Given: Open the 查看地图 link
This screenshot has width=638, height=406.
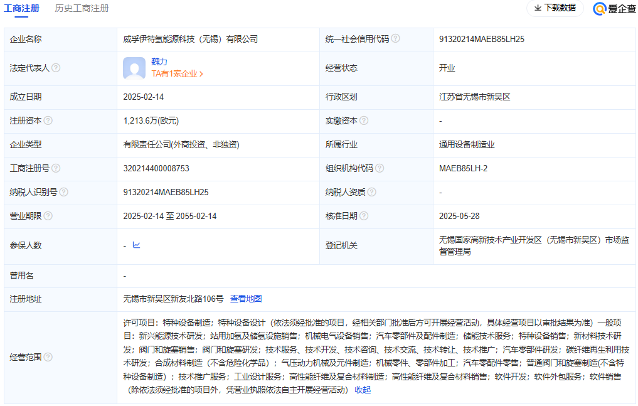Looking at the screenshot, I should [x=246, y=299].
